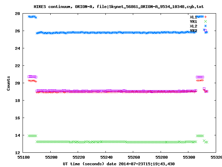This screenshot has height=167, width=222.
Task: Click y-axis tick label 18
Action: click(18, 101)
